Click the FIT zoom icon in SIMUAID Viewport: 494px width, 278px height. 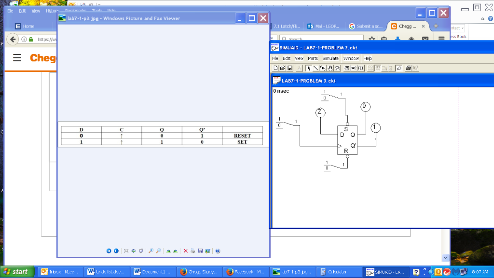(360, 68)
